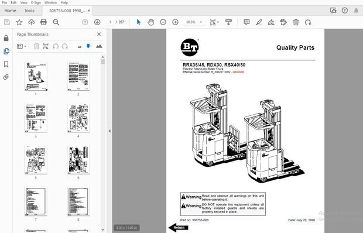Image resolution: width=363 pixels, height=233 pixels.
Task: Delete selected thumbnail pages trash icon
Action: pos(36,46)
